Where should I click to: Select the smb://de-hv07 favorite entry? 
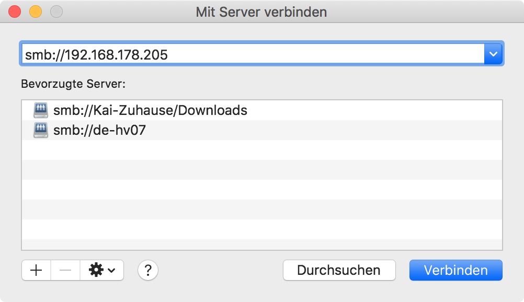pos(99,130)
